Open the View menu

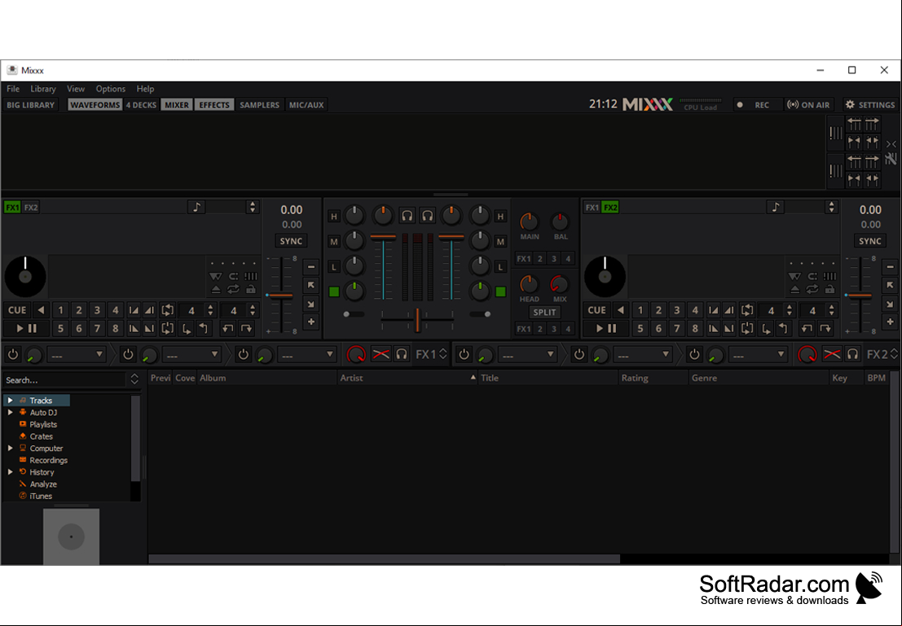(x=75, y=89)
